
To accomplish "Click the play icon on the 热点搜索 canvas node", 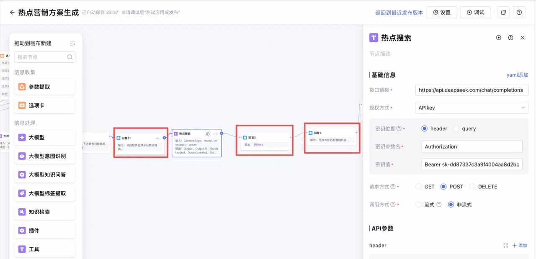I will coord(208,133).
